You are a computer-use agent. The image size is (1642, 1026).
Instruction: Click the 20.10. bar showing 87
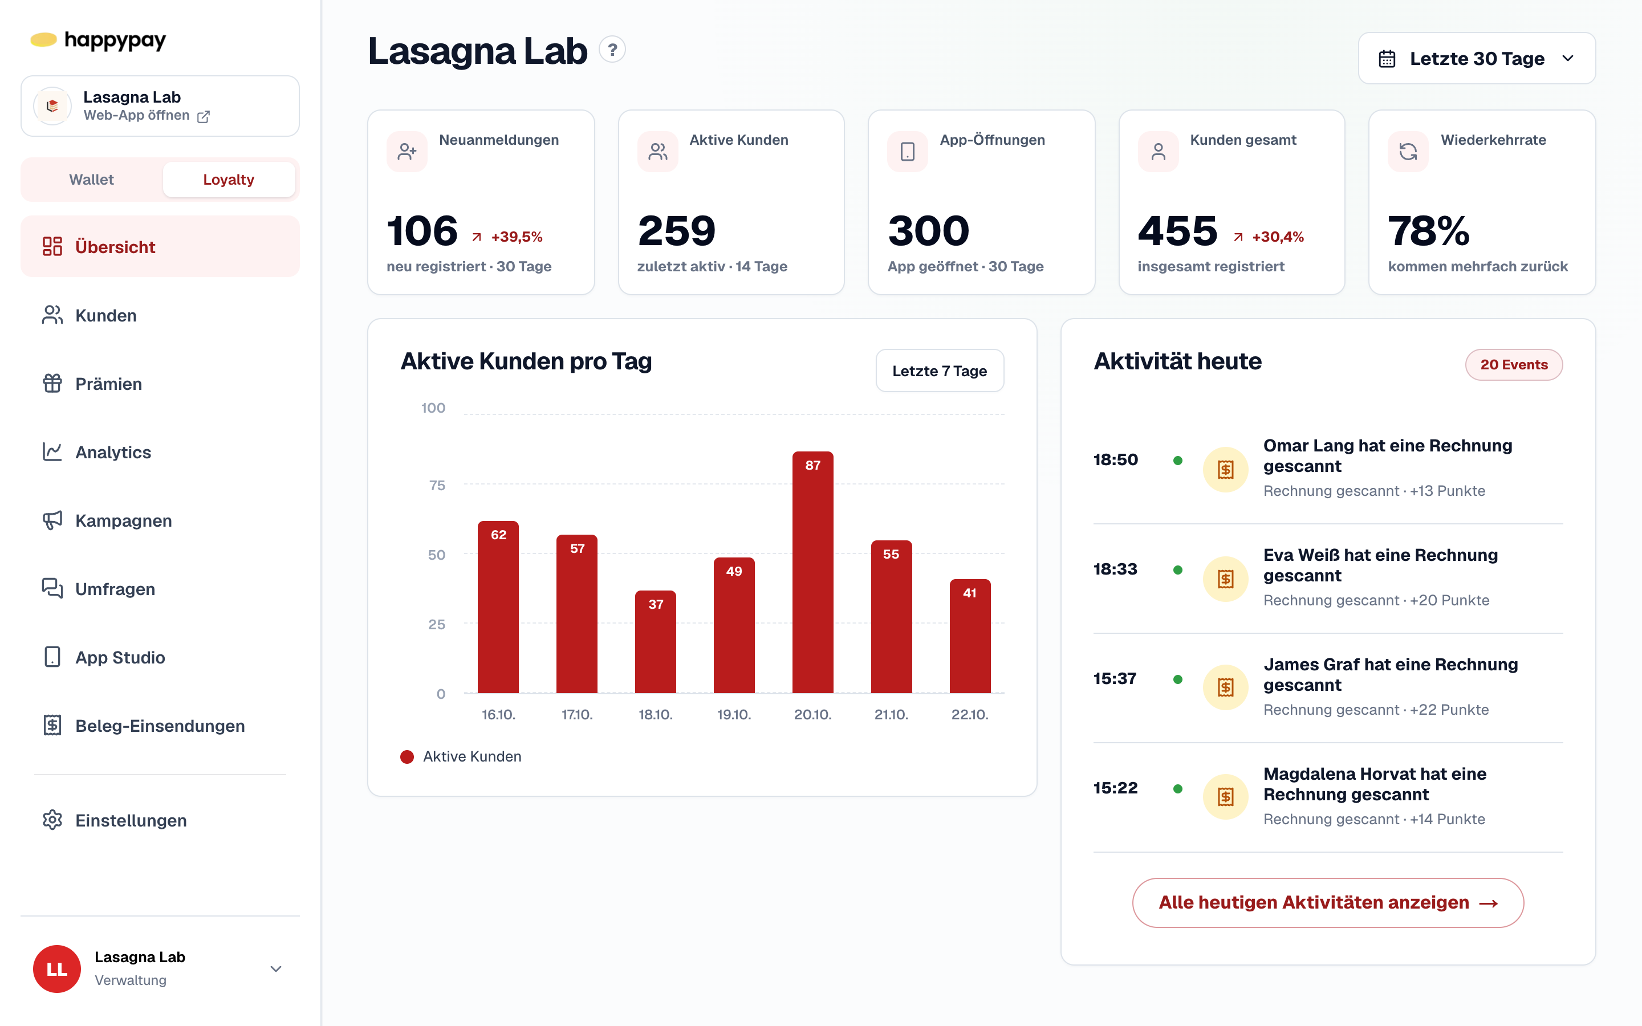pos(812,572)
